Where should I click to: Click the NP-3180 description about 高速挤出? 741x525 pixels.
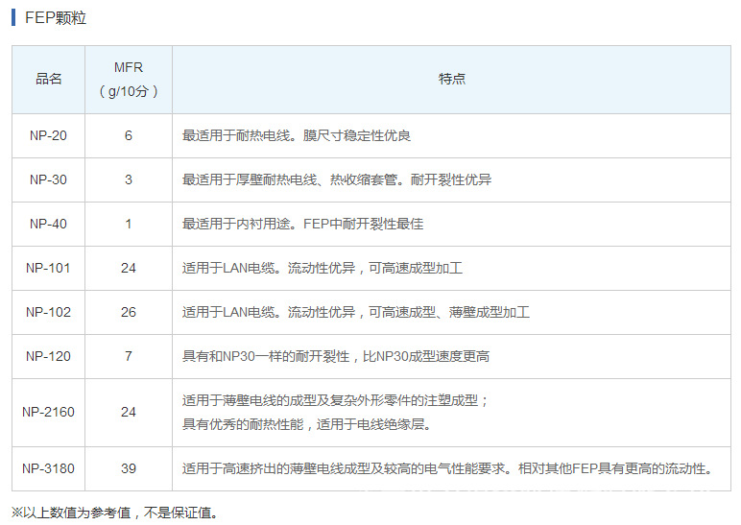point(447,468)
